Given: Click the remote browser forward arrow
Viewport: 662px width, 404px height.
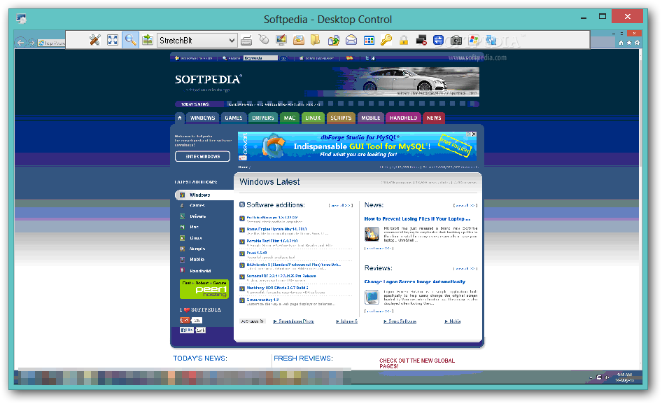Looking at the screenshot, I should [31, 43].
